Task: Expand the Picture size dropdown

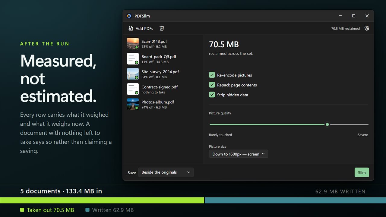Action: tap(239, 154)
